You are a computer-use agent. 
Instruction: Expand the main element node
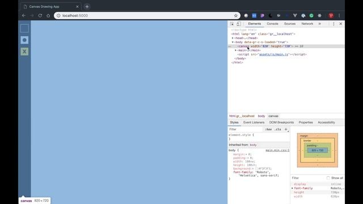click(x=236, y=50)
